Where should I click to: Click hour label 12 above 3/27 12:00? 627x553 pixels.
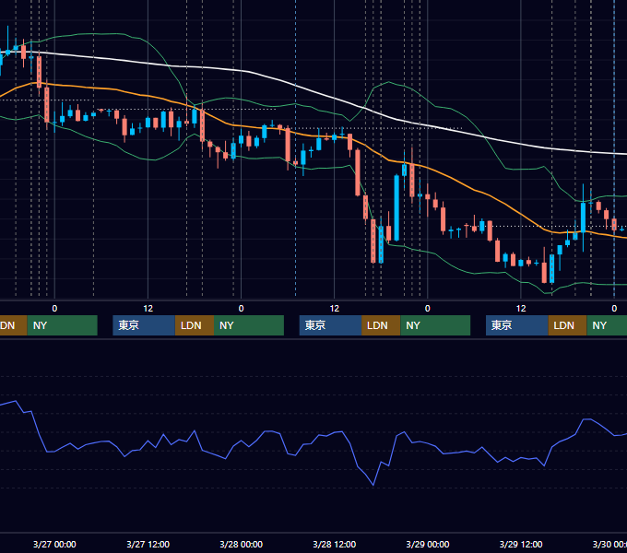(148, 309)
